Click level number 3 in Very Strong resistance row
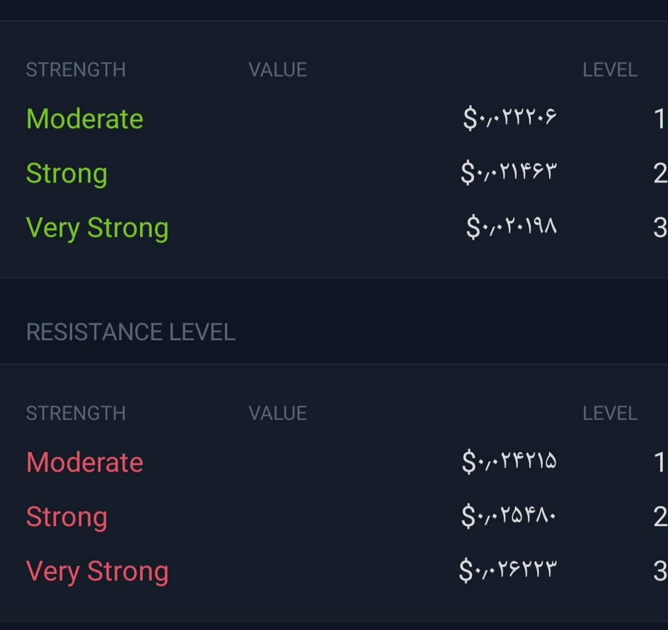 coord(660,572)
